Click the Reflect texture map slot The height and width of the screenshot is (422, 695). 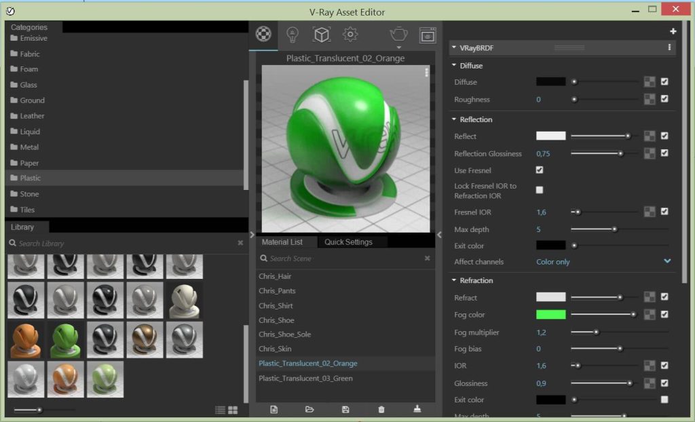tap(650, 136)
